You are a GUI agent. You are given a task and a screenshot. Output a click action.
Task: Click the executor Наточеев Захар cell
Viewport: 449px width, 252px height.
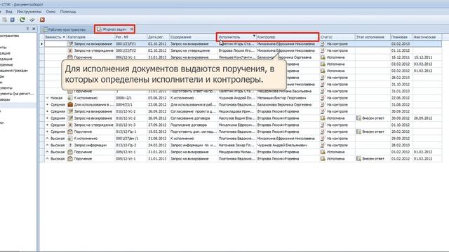pos(236,145)
